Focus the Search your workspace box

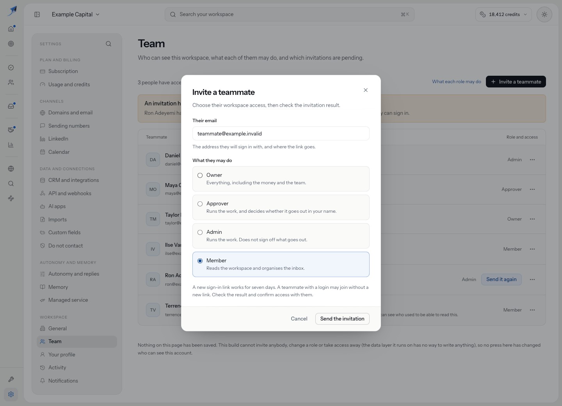(x=290, y=14)
